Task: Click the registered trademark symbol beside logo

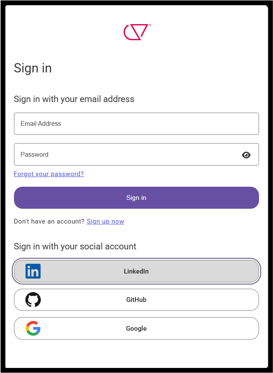Action: [x=150, y=25]
